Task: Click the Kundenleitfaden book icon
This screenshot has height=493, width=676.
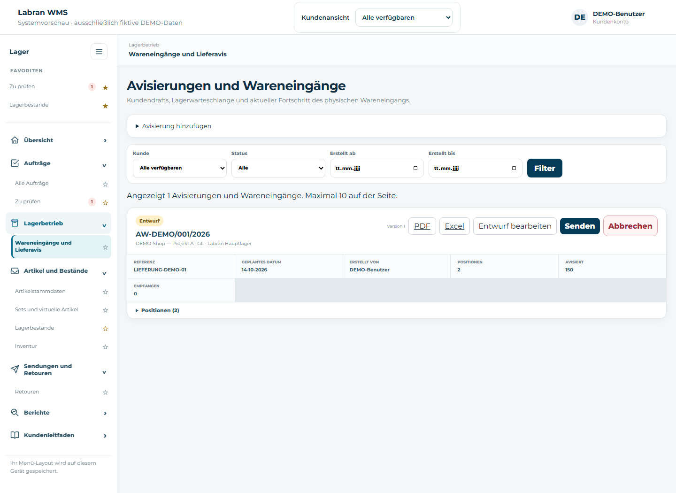Action: point(15,435)
